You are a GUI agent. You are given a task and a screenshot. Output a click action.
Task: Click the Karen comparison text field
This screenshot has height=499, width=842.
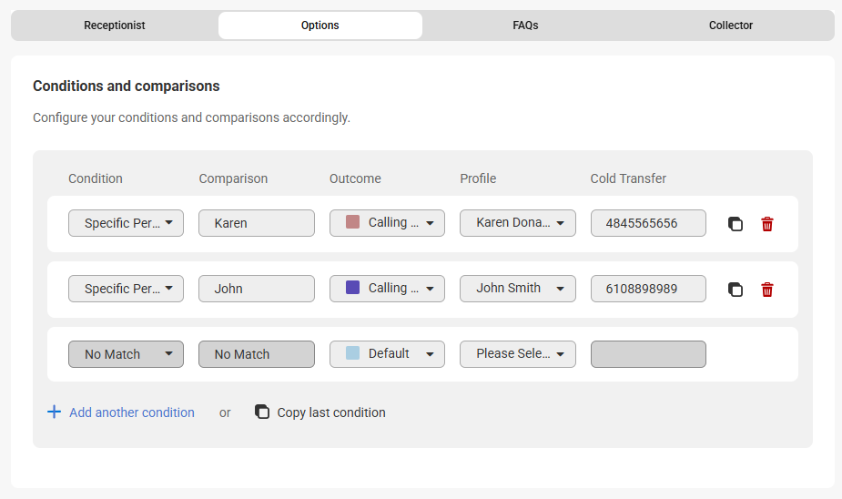point(257,223)
